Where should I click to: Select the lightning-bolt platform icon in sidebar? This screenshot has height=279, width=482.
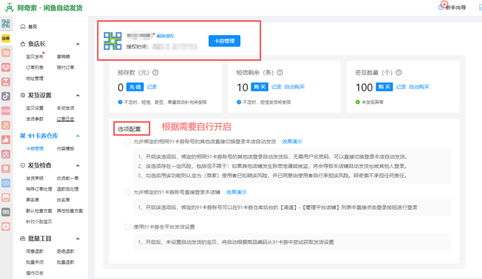click(x=6, y=226)
